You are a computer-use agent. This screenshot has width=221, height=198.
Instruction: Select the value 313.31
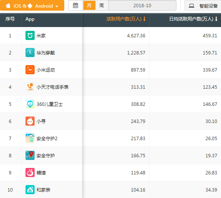tap(138, 87)
